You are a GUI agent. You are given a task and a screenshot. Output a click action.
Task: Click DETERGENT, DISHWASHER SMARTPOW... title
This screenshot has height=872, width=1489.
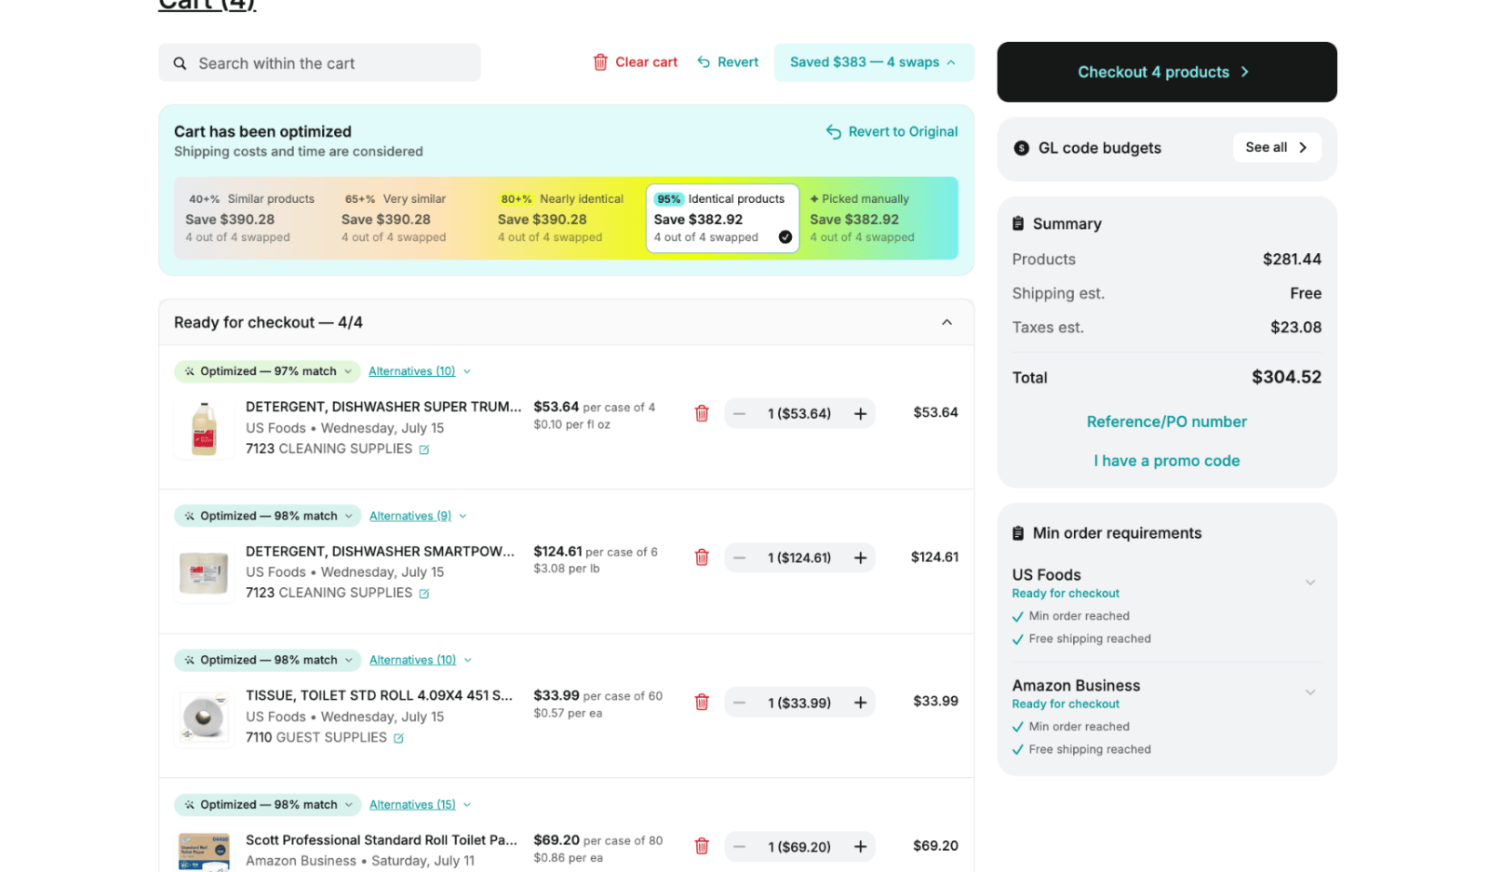(x=380, y=551)
